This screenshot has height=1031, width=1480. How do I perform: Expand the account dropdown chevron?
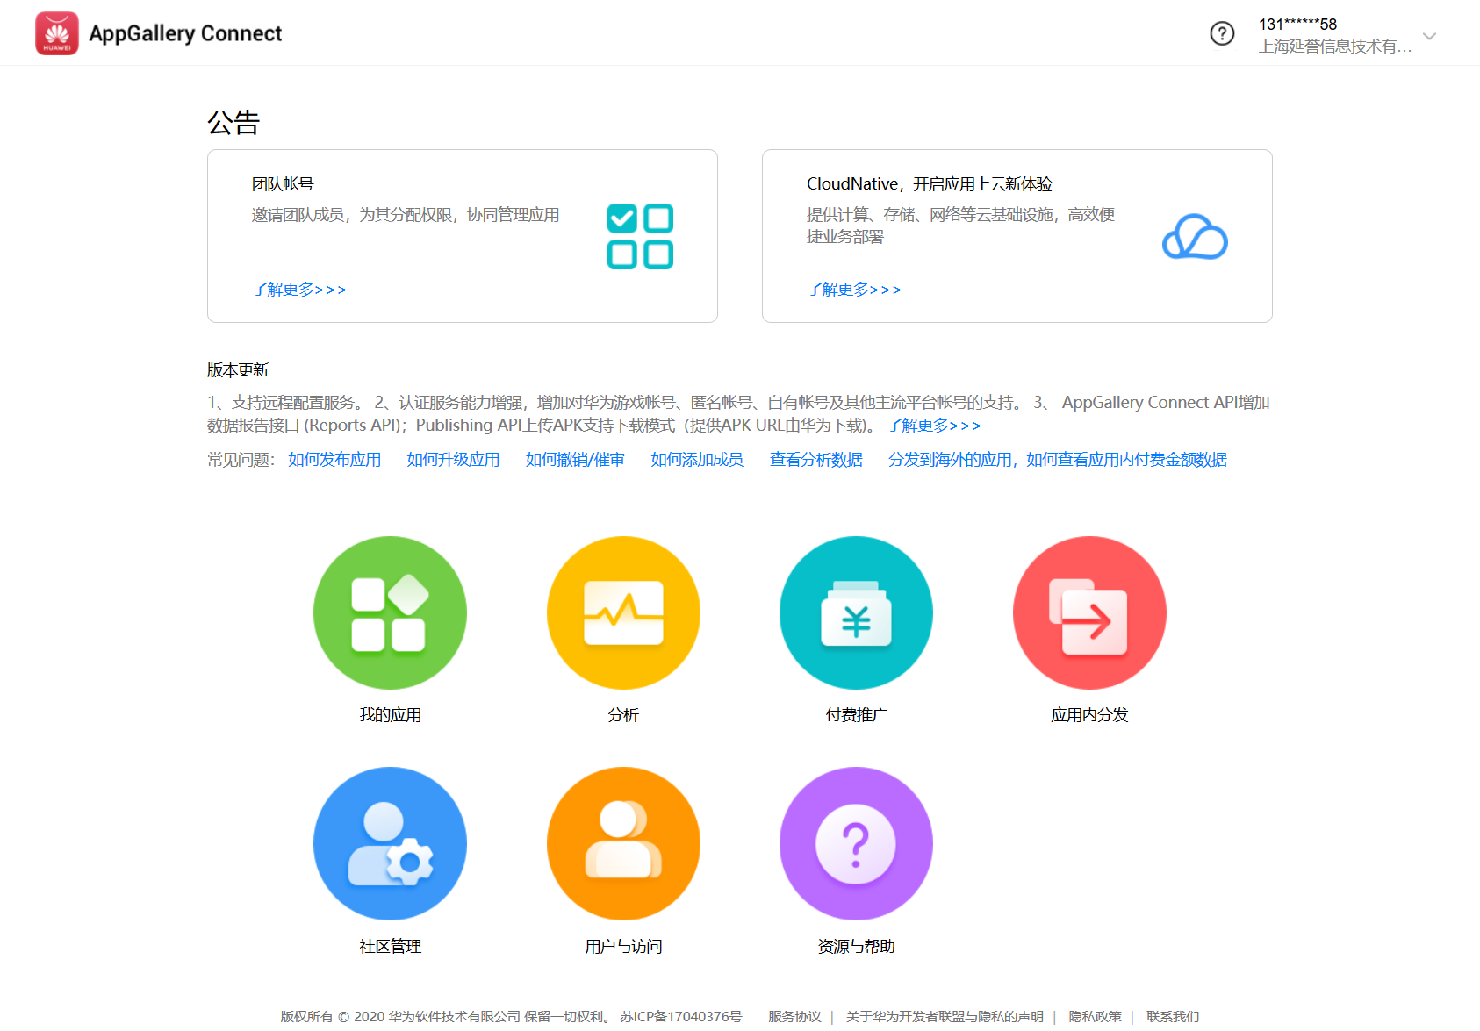(x=1429, y=36)
